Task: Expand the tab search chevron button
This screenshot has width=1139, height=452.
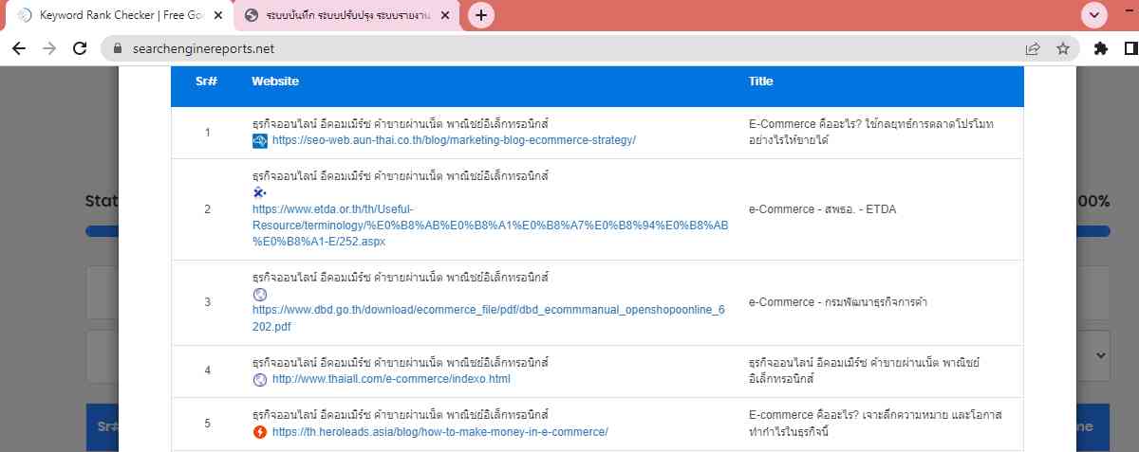Action: coord(1095,15)
